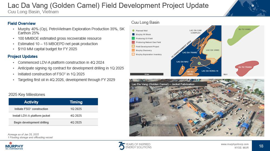Click the 4Q 2025 cell for development drilling
Image resolution: width=270 pixels, height=151 pixels.
coord(76,122)
